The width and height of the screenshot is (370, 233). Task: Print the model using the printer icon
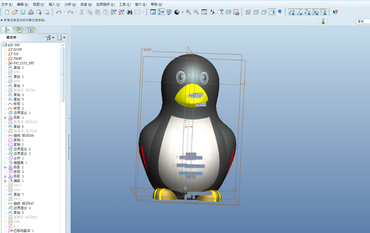click(31, 12)
